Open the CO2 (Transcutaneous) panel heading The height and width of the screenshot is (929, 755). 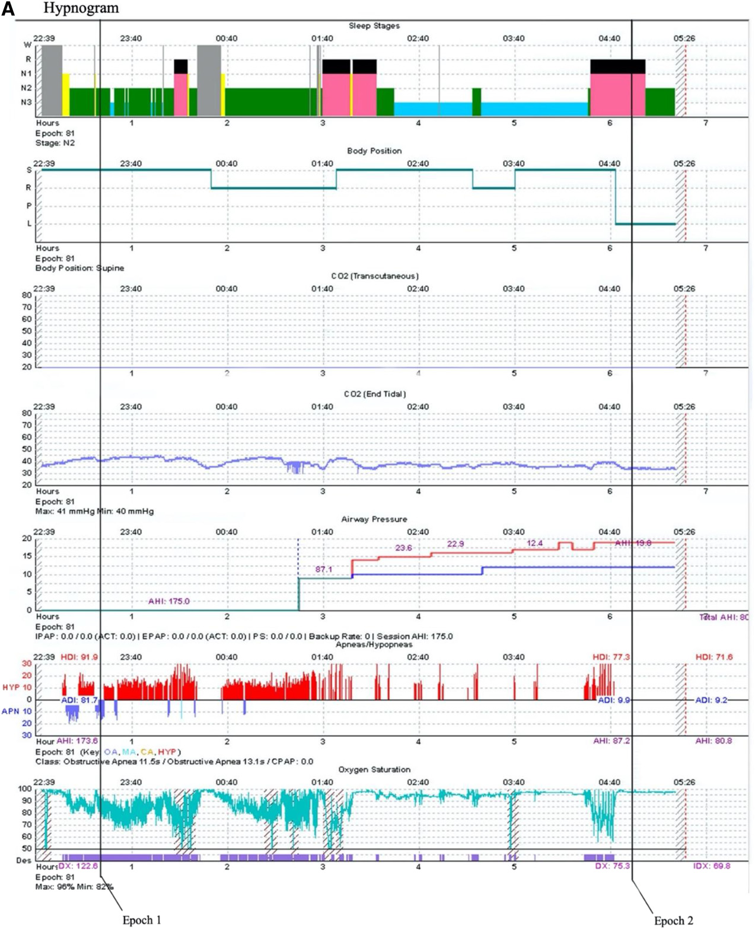point(374,276)
